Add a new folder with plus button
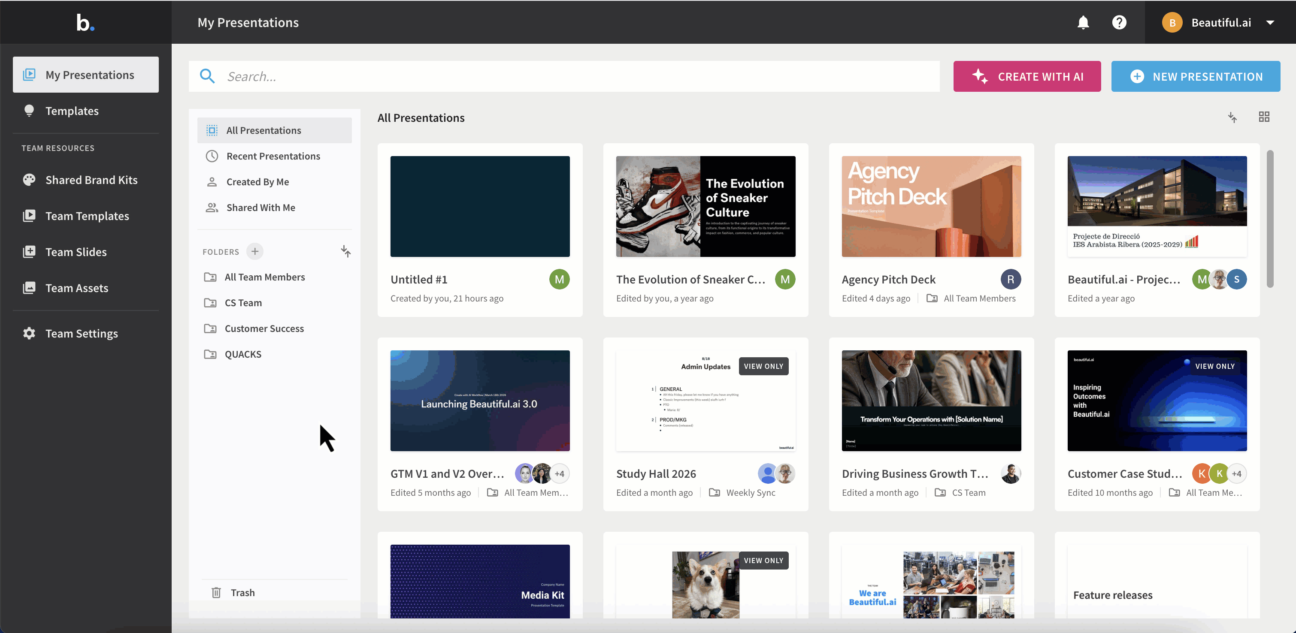 click(255, 251)
